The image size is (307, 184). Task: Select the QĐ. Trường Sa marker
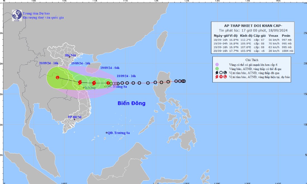[107, 133]
